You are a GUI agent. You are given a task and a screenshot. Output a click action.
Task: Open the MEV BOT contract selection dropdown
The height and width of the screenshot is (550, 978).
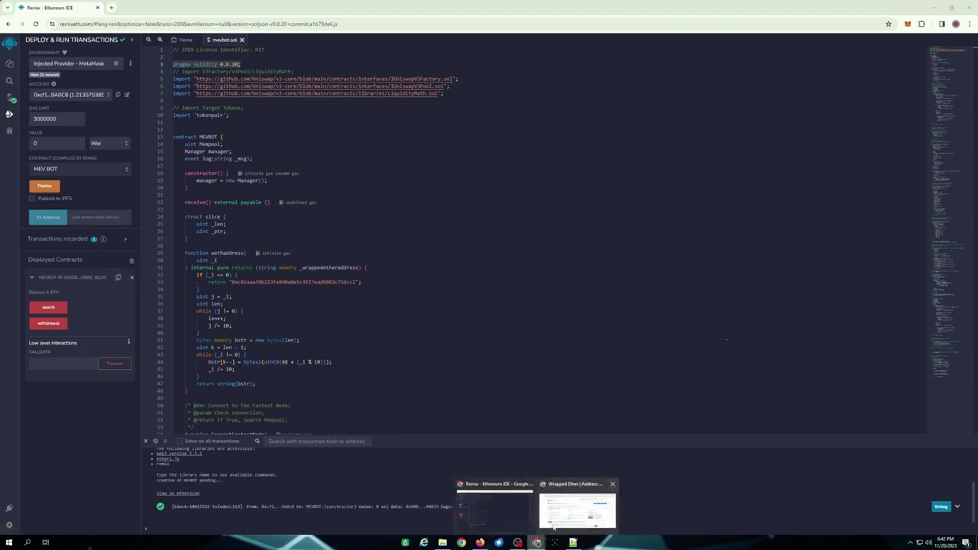(79, 169)
